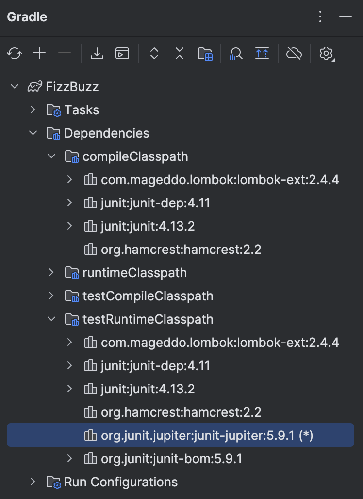Open the Gradle tool window options menu
The image size is (363, 499).
coord(320,16)
